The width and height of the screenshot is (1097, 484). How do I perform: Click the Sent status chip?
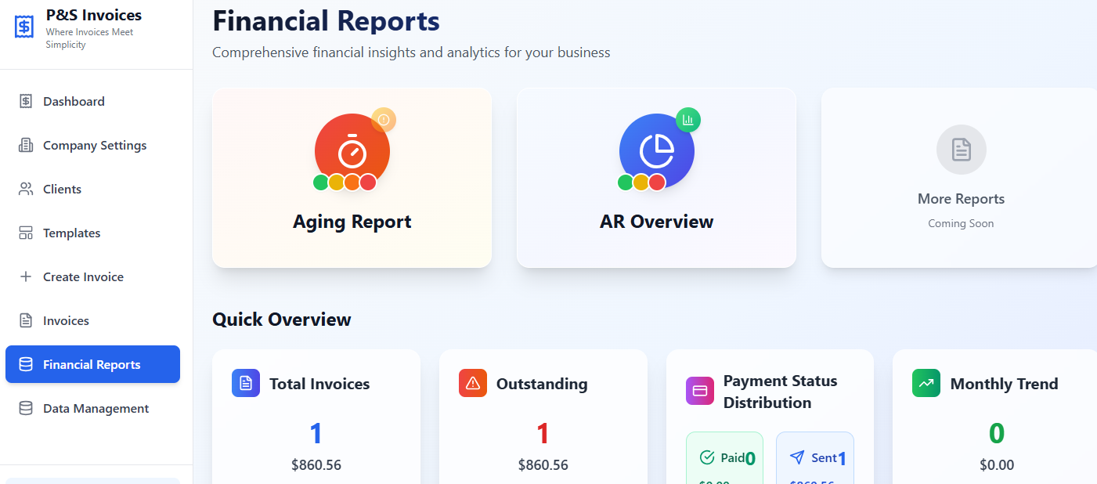(814, 457)
